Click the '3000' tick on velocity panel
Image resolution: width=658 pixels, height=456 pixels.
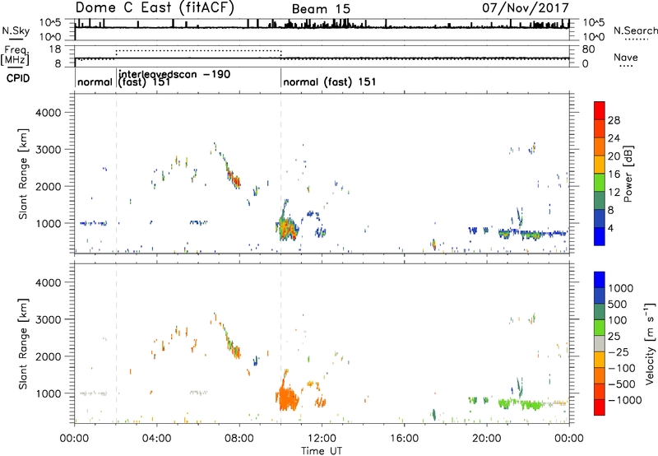(48, 319)
